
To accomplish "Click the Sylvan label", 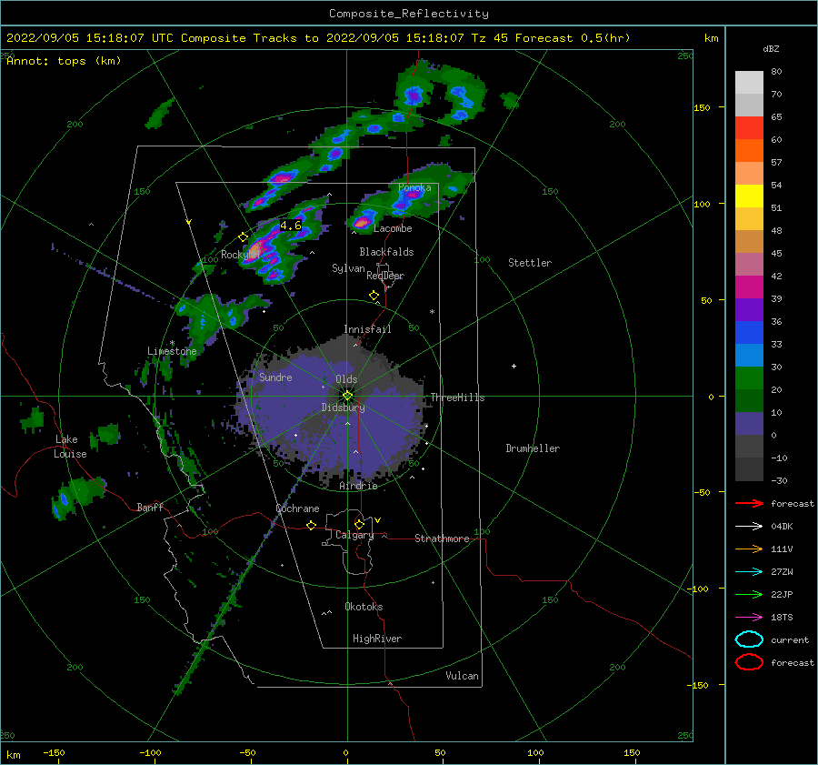I will pos(348,268).
